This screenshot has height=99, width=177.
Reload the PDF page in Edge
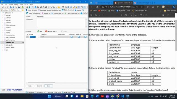97,7
